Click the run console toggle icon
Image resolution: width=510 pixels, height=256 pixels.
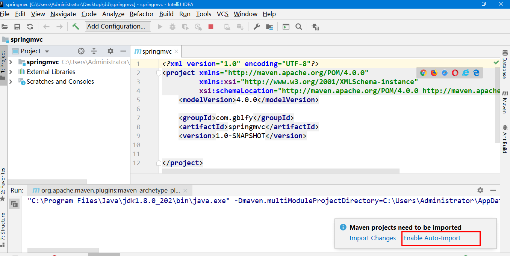coord(14,204)
